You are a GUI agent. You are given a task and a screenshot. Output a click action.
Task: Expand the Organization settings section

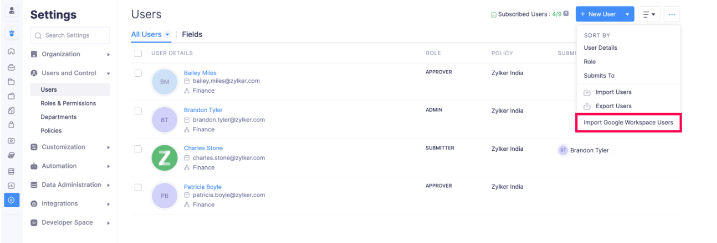109,54
